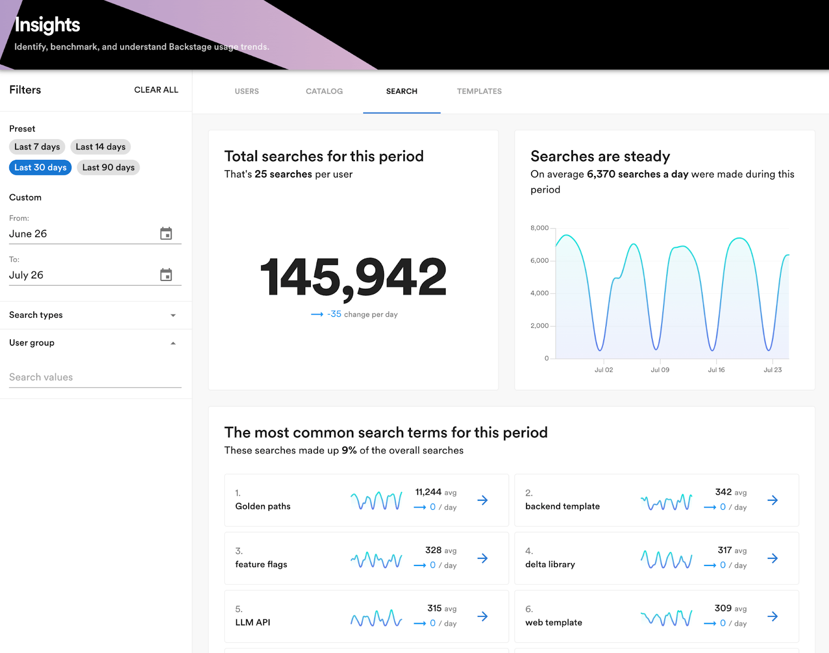
Task: Open details for web template searches
Action: (772, 616)
